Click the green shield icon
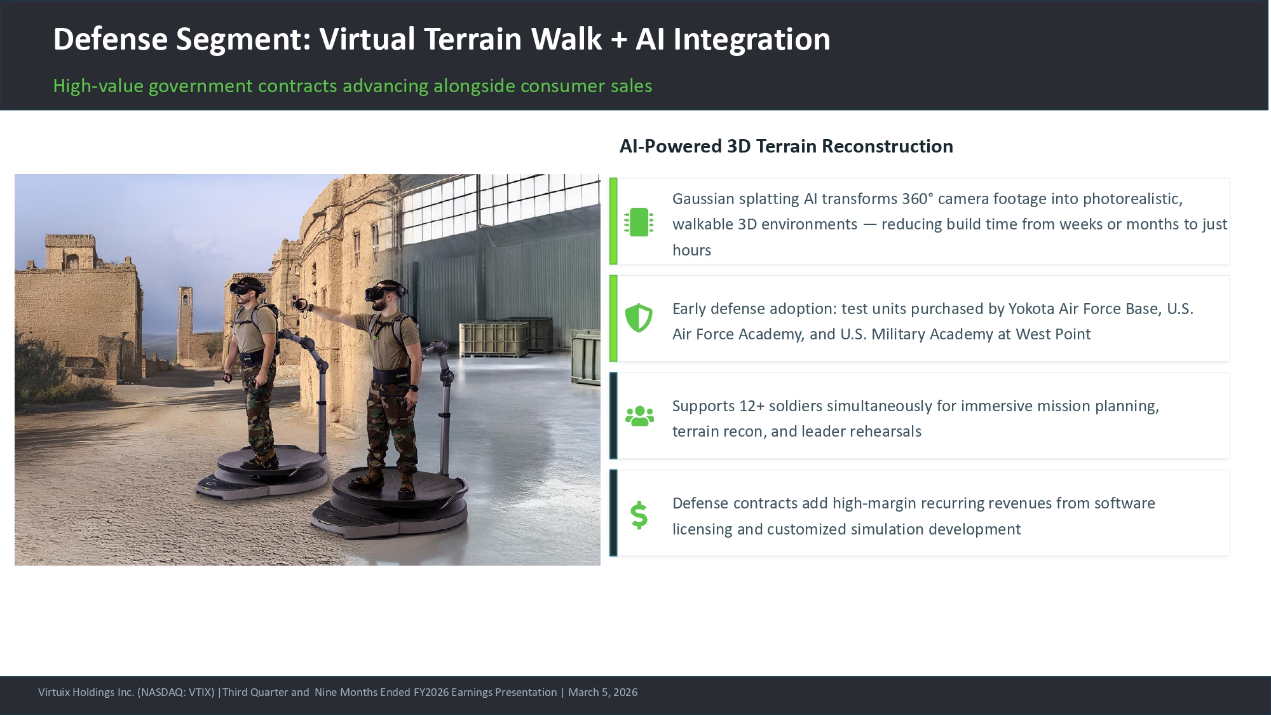 coord(639,318)
